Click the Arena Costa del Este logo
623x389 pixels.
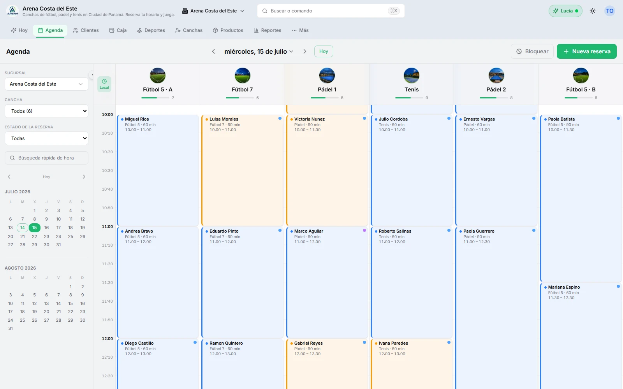(x=12, y=11)
